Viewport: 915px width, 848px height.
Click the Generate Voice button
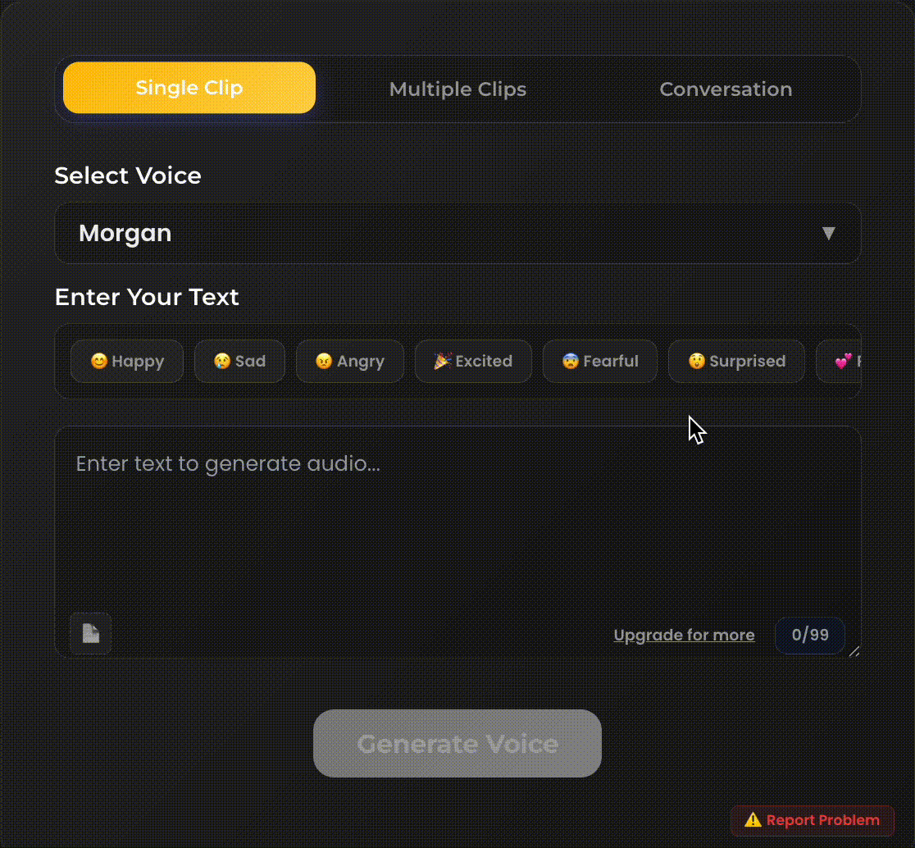pyautogui.click(x=457, y=743)
